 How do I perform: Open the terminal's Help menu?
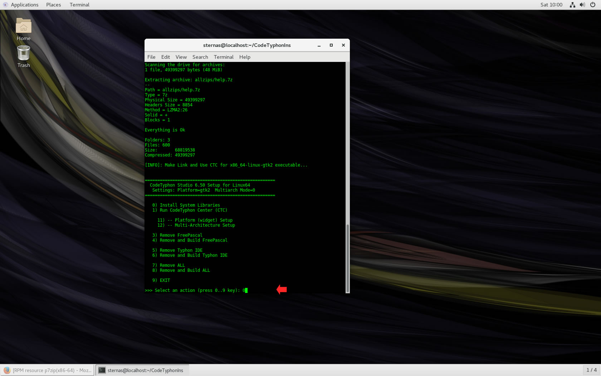pos(245,57)
